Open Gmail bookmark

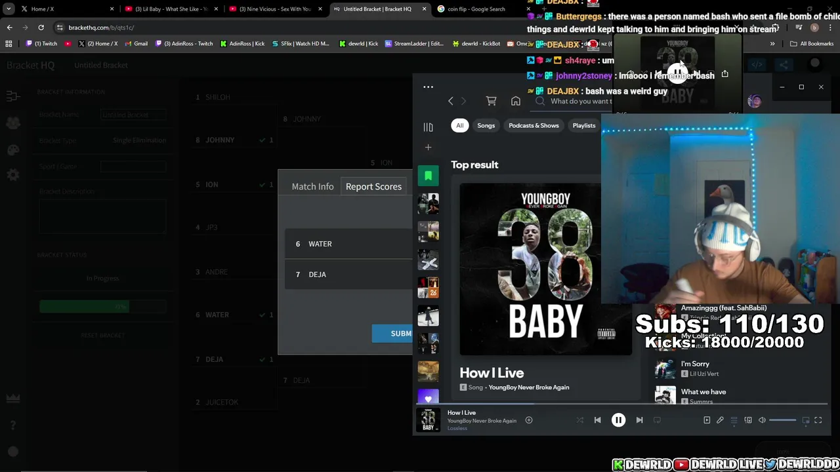[136, 44]
